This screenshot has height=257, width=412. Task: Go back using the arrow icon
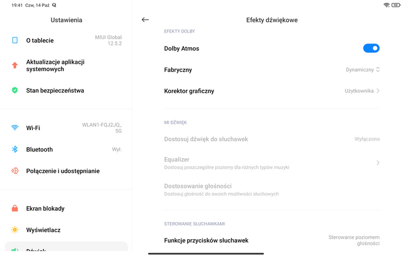145,20
